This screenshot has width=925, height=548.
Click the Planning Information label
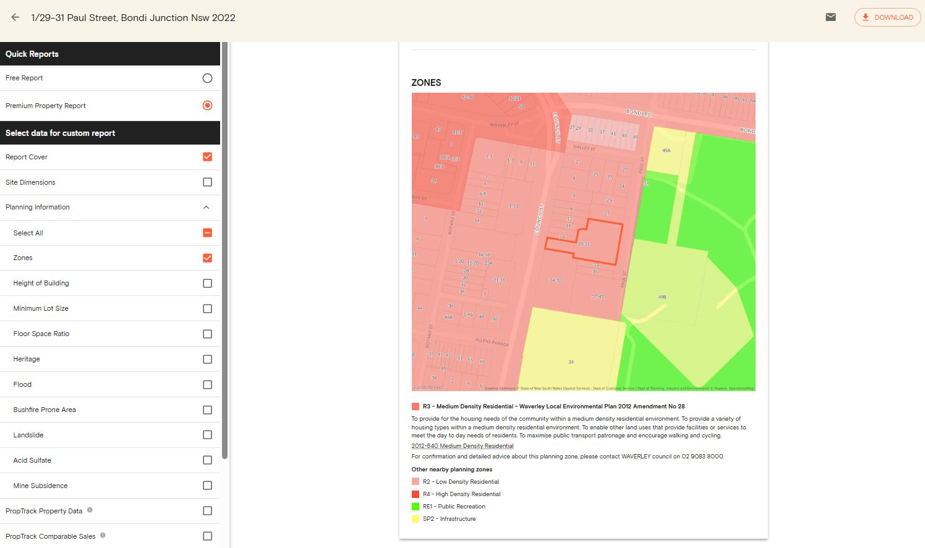(38, 208)
